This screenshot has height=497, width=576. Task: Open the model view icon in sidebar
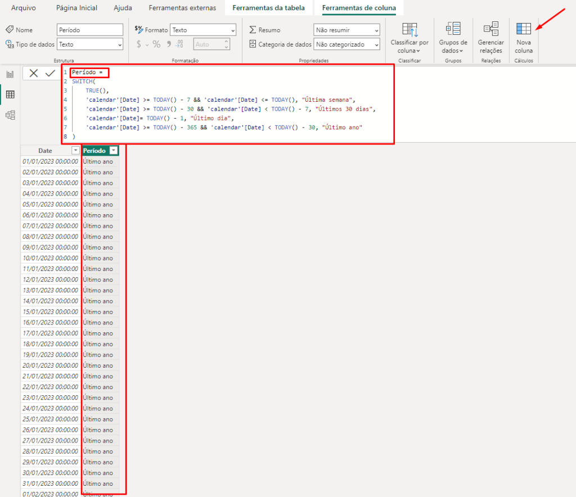click(x=10, y=115)
